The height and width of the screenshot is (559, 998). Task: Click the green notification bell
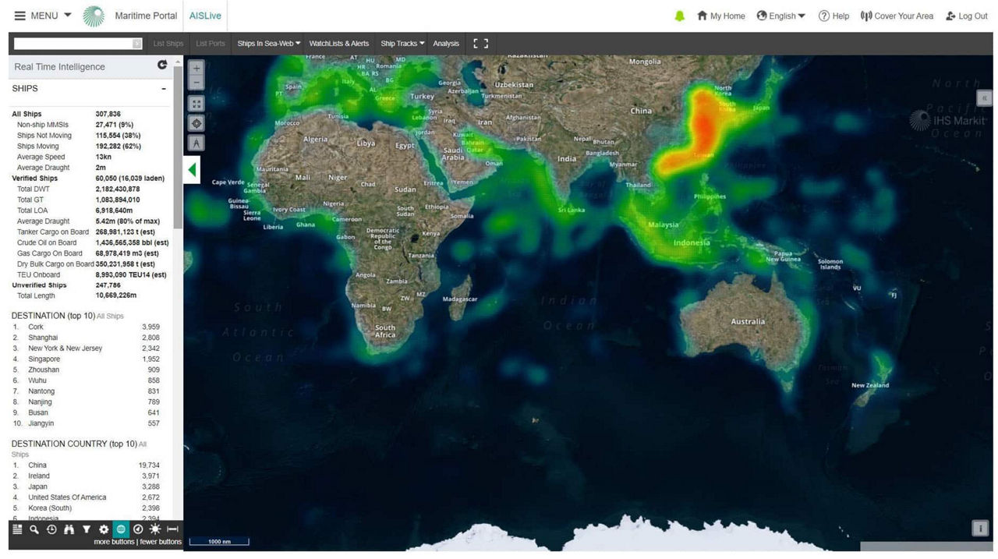(679, 16)
